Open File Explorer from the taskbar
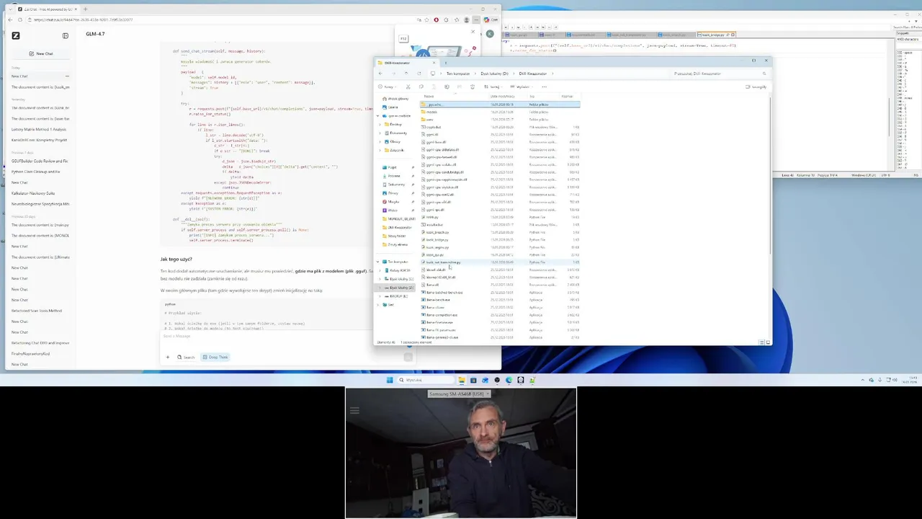The image size is (922, 519). pos(461,380)
